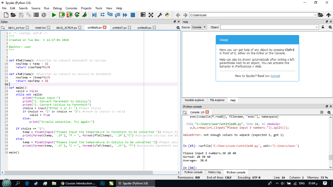The image size is (333, 187).
Task: Click the @ symbol toolbar icon
Action: pos(44,15)
